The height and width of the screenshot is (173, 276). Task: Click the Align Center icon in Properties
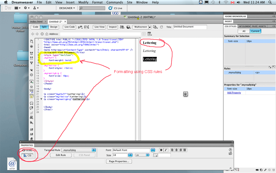176,150
